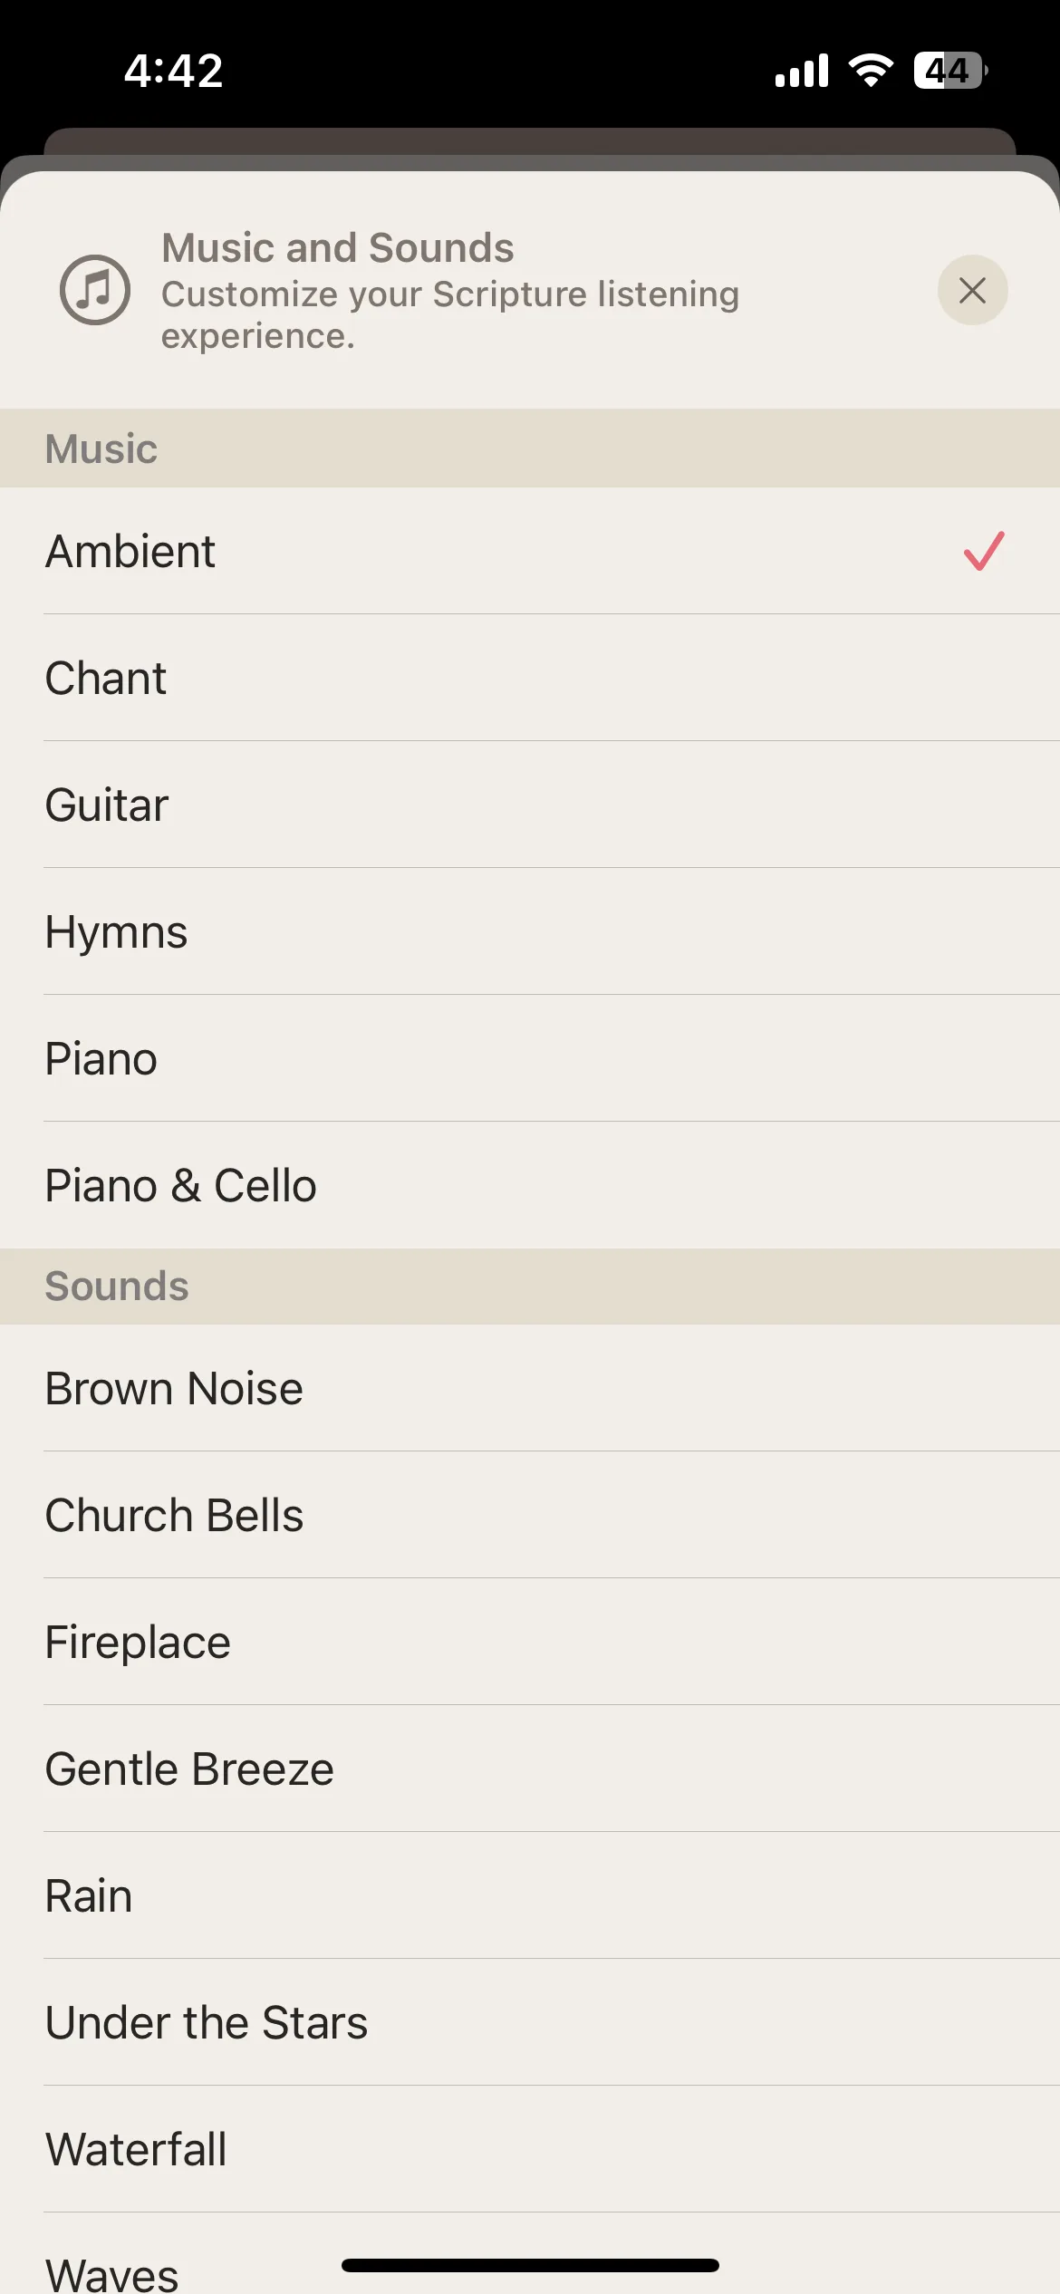Pick Gentle Breeze from Sounds

tap(530, 1769)
